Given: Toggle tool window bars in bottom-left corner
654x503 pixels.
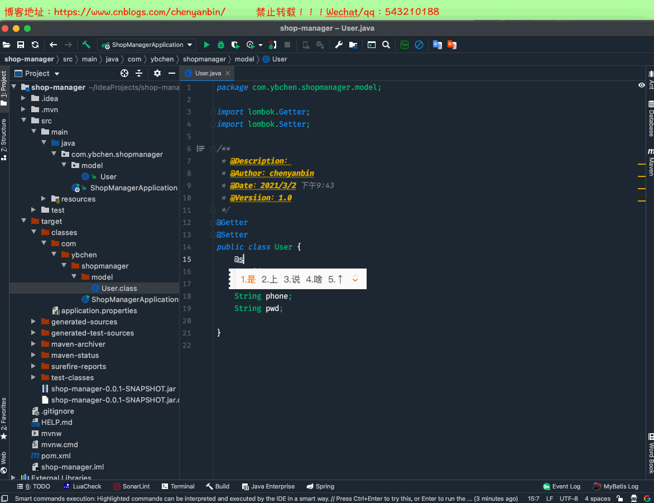Looking at the screenshot, I should [x=4, y=499].
